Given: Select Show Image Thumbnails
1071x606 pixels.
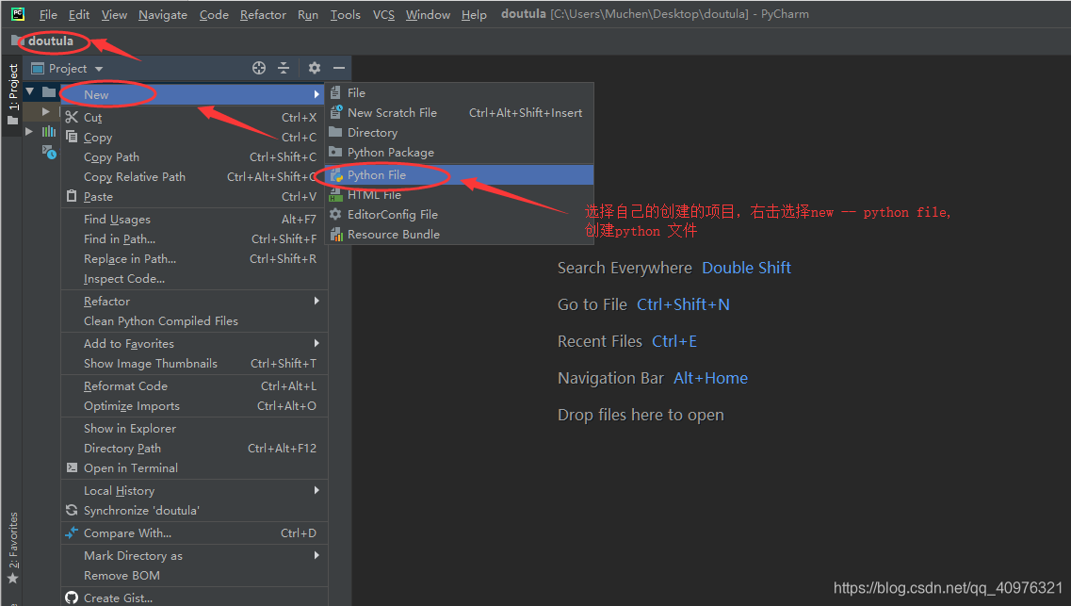Looking at the screenshot, I should (x=194, y=363).
